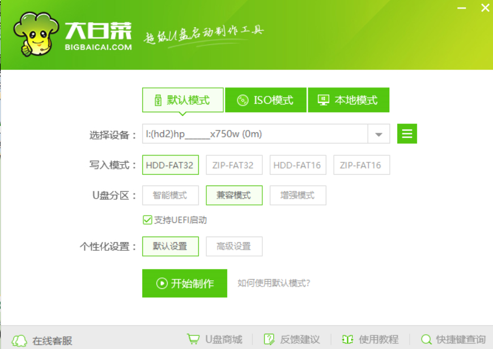Select 默认设置 personalization option
The width and height of the screenshot is (493, 349).
tap(171, 246)
